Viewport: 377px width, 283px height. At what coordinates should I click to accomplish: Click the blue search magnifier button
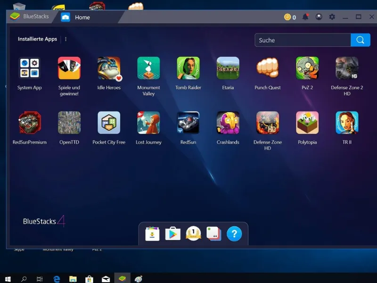pos(361,40)
